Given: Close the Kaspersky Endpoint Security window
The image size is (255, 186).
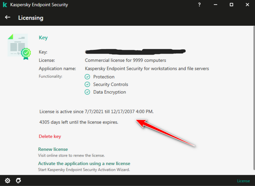Looking at the screenshot, I should pos(248,5).
